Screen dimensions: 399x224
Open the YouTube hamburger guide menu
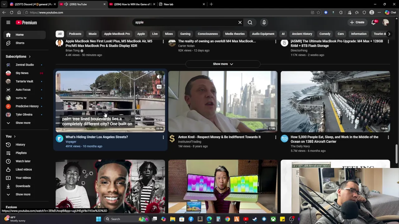point(8,22)
